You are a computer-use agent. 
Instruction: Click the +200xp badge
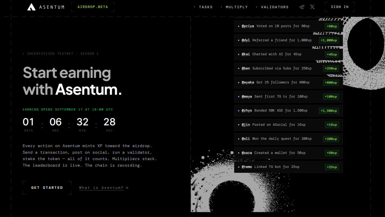(x=331, y=139)
